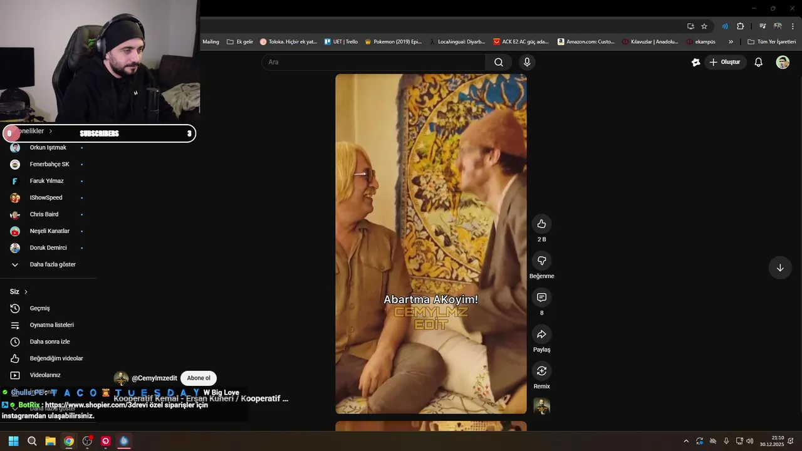Open the volume icon in the system tray

click(x=750, y=441)
